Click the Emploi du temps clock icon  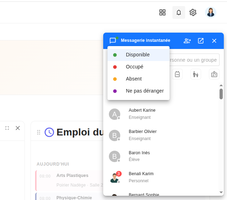49,132
